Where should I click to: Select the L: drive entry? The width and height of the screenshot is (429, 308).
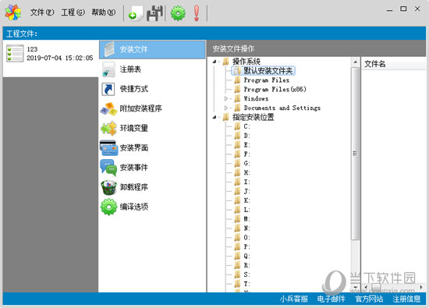[246, 210]
